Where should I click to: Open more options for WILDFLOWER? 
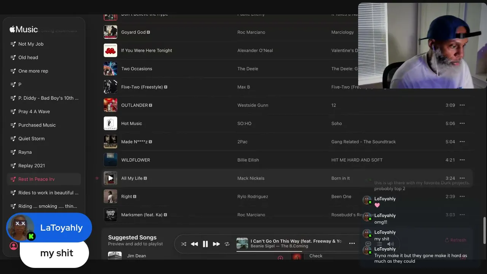pos(462,160)
